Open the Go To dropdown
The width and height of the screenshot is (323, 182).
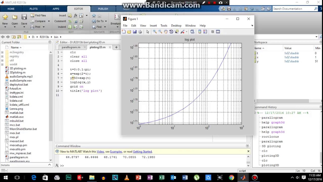click(x=106, y=21)
